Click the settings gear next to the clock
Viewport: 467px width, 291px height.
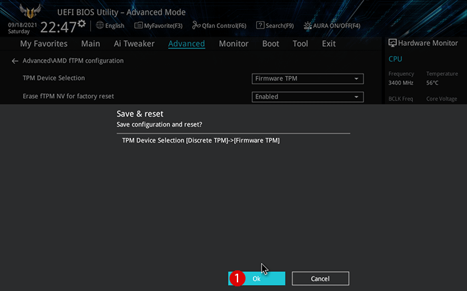coord(81,23)
